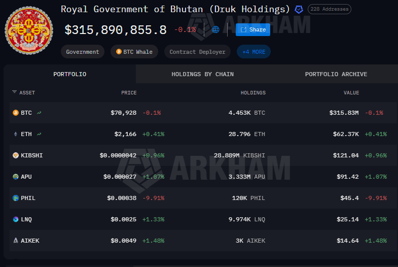Click the verified badge next to Druk Holdings
Image resolution: width=398 pixels, height=267 pixels.
pos(299,9)
